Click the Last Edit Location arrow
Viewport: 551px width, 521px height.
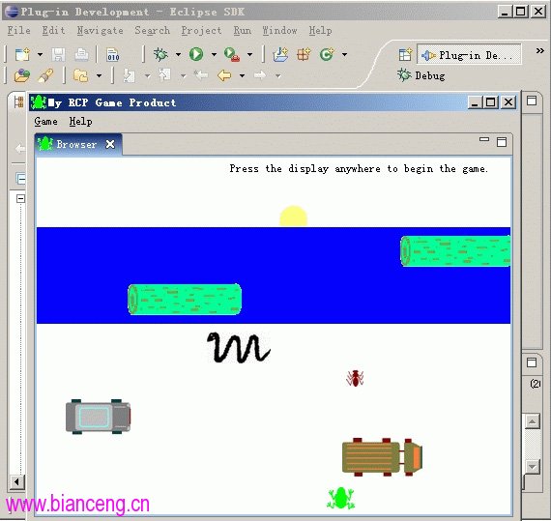point(201,74)
